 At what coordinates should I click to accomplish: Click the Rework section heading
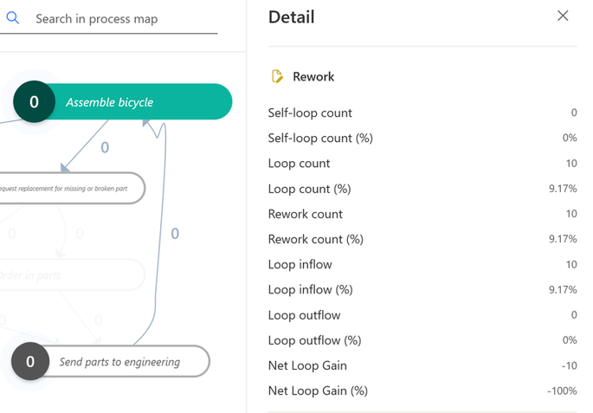pyautogui.click(x=313, y=77)
